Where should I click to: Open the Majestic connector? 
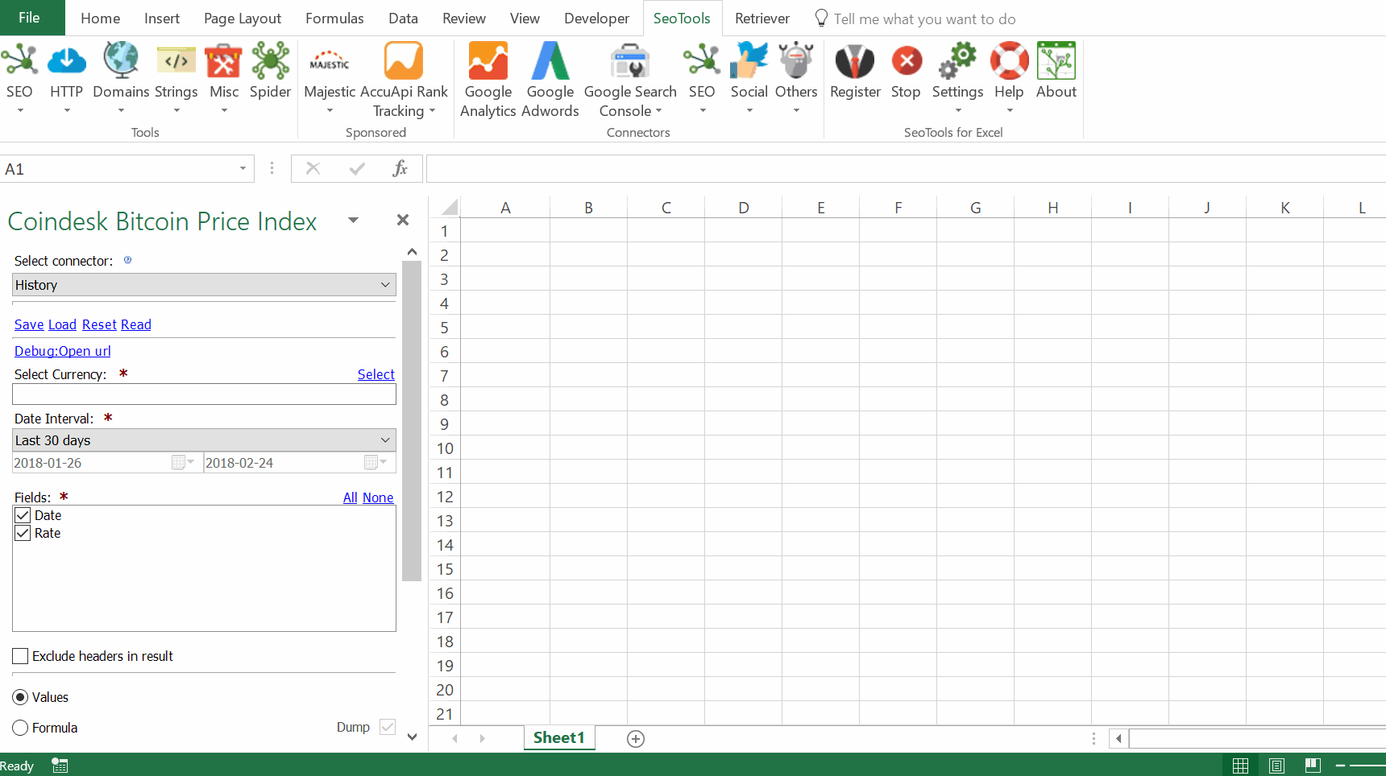330,61
